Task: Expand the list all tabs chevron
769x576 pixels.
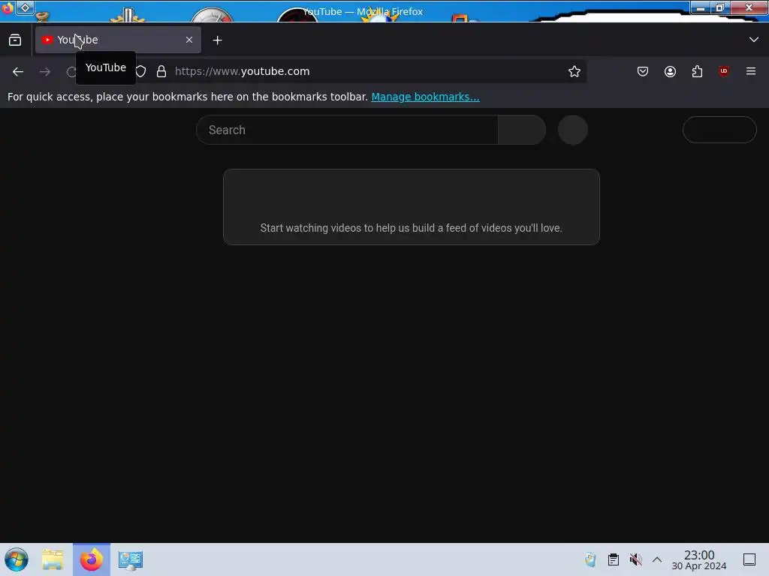Action: click(x=754, y=40)
